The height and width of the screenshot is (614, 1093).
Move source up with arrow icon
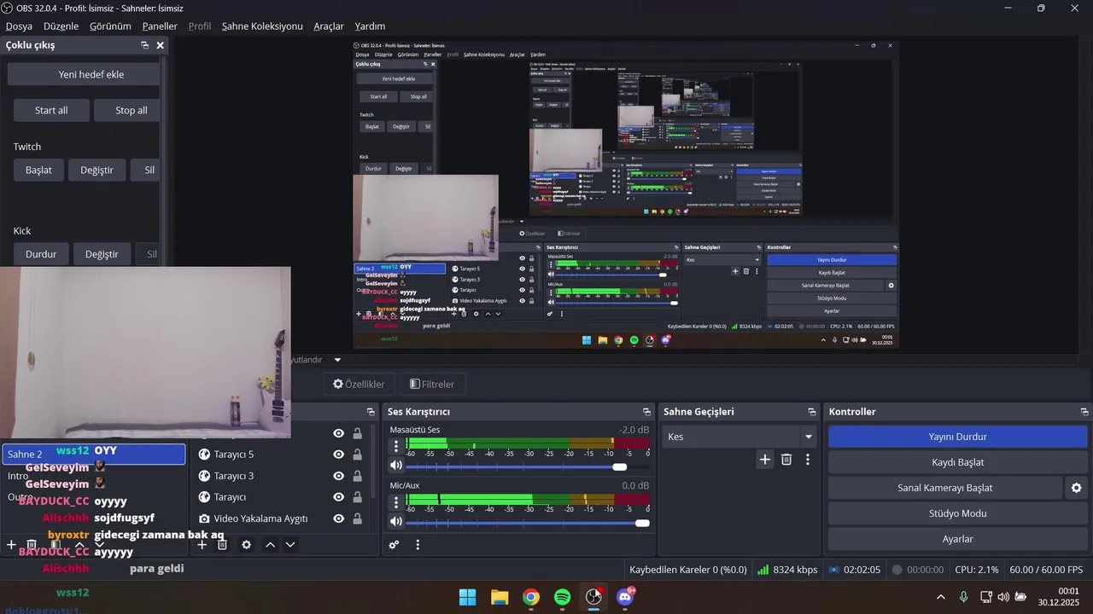(x=270, y=545)
